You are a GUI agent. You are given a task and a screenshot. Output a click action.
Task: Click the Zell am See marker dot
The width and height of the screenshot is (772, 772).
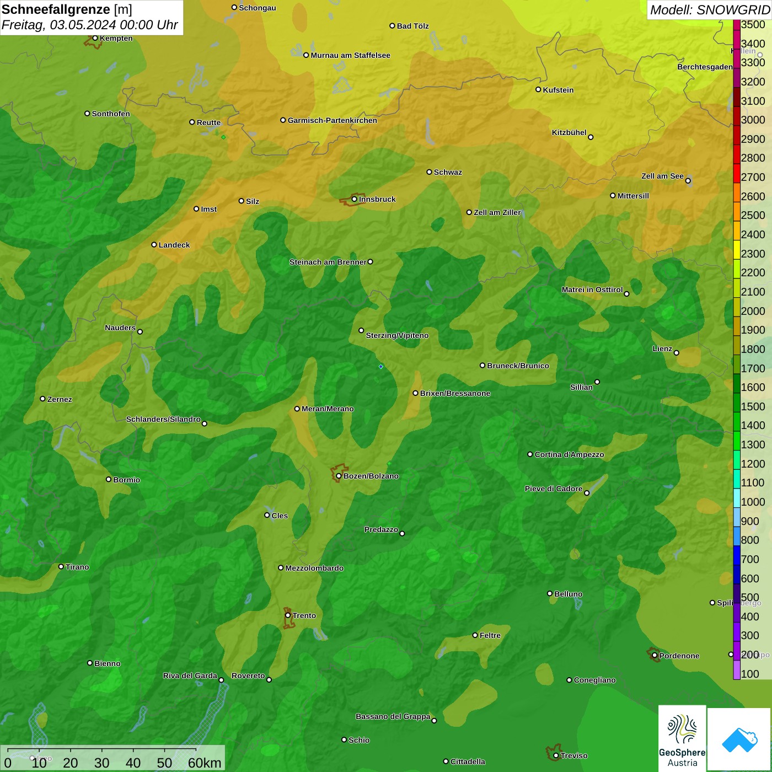click(x=688, y=180)
